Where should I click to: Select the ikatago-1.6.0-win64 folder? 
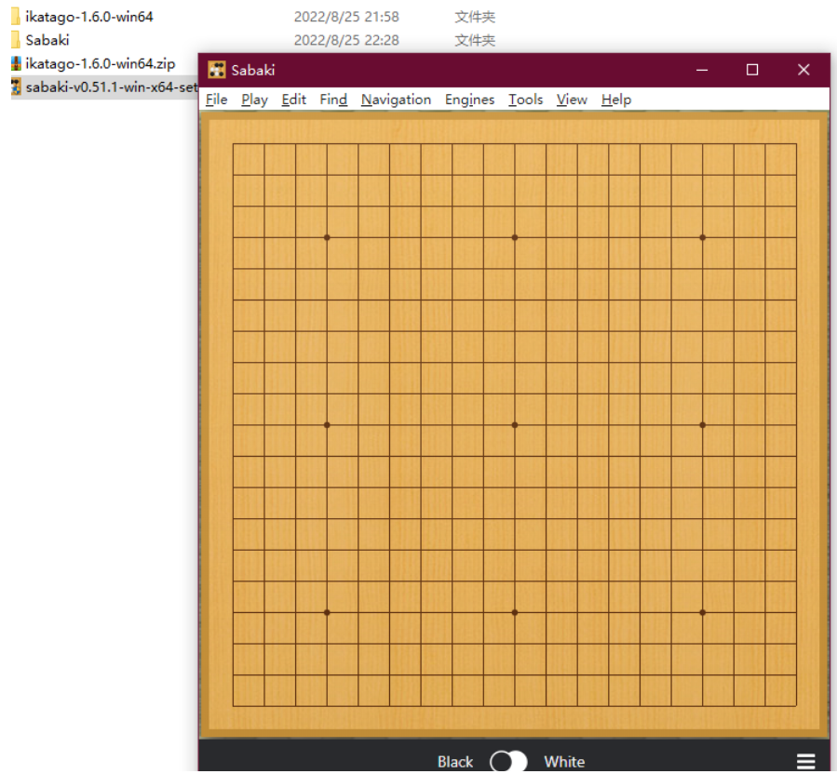(x=88, y=17)
